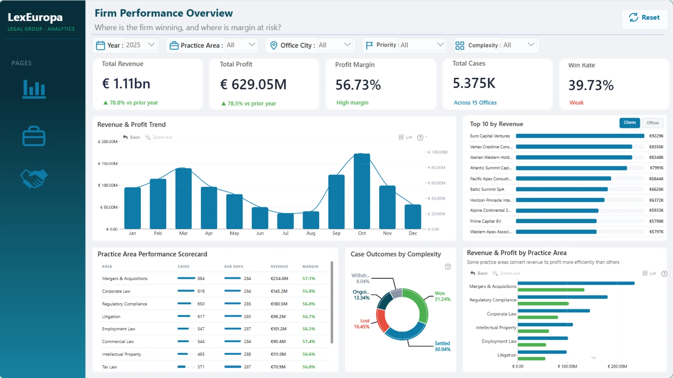Image resolution: width=673 pixels, height=378 pixels.
Task: Click Back arrow in Revenue & Profit Trend
Action: [125, 137]
